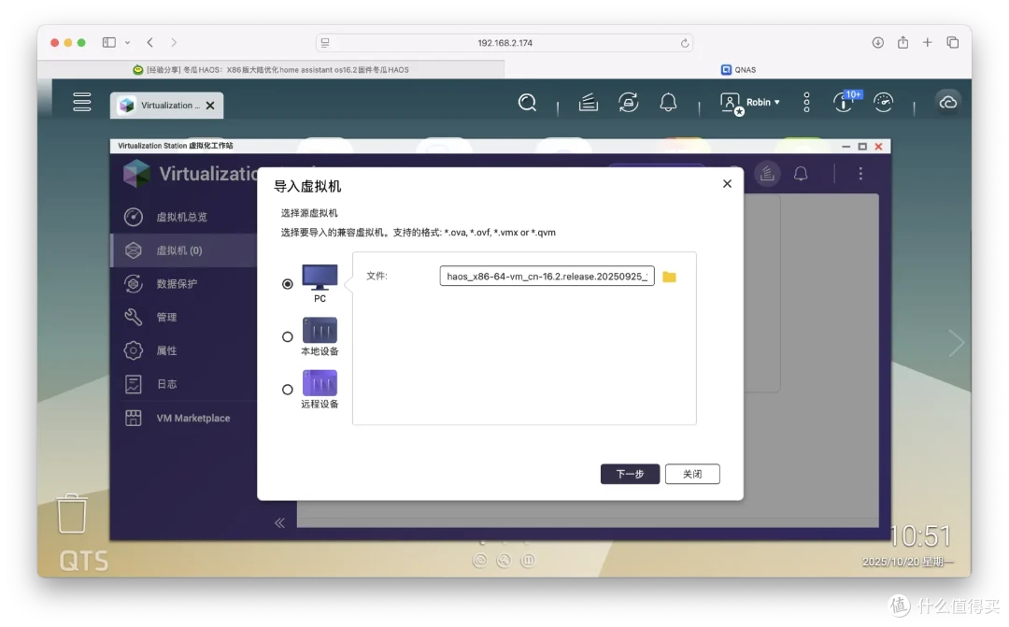The height and width of the screenshot is (627, 1009).
Task: Expand the Safari sidebar dropdown arrow
Action: [127, 42]
